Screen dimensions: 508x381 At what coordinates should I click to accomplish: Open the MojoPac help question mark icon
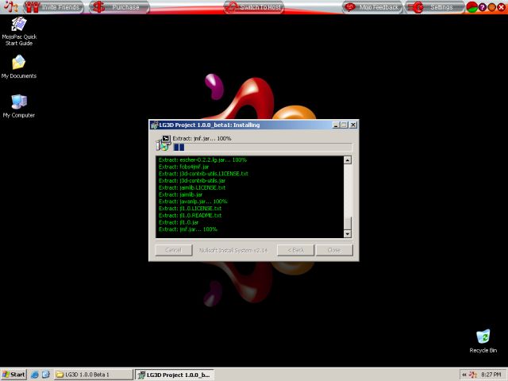click(x=483, y=7)
